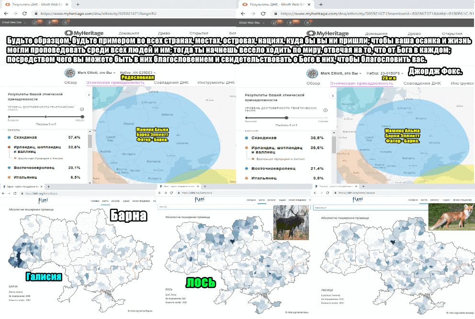Select Итальянец 6,5% in the left list
The image size is (475, 319).
pyautogui.click(x=44, y=177)
